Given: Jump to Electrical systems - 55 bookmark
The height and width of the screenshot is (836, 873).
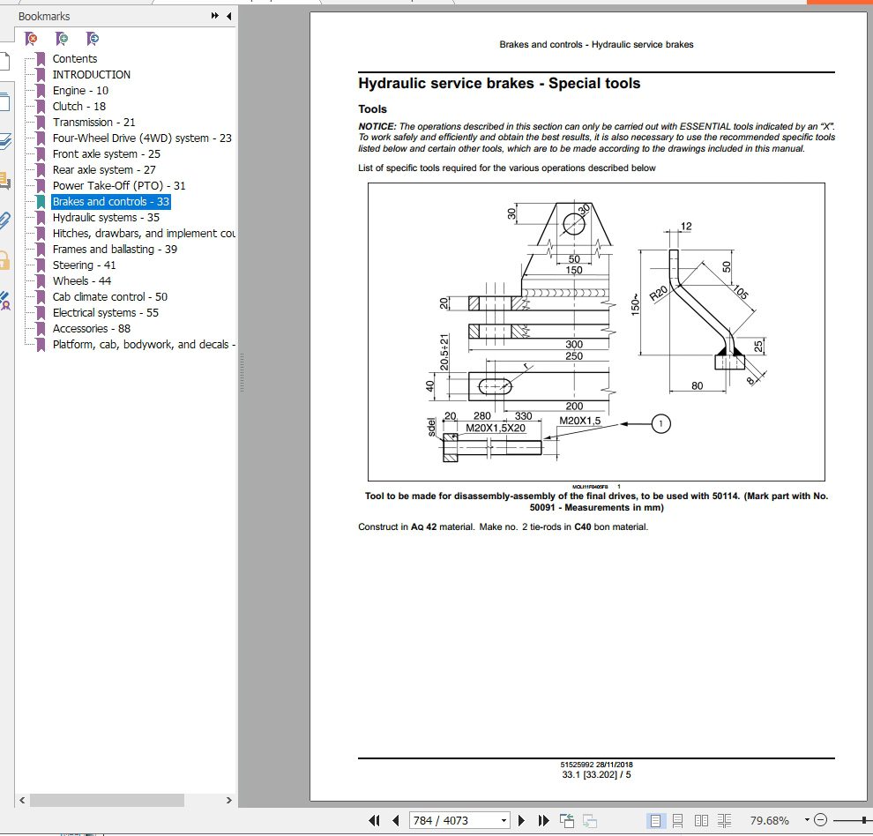Looking at the screenshot, I should (x=106, y=313).
